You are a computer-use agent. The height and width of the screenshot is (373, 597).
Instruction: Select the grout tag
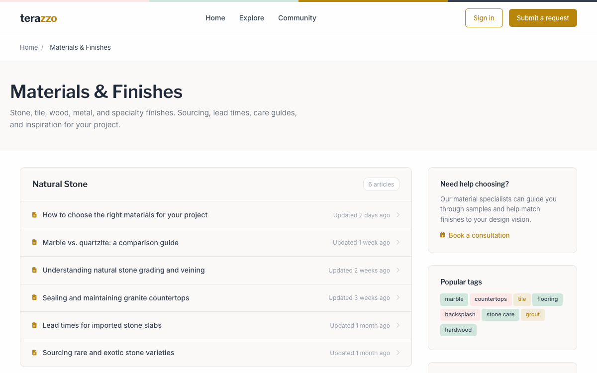(x=533, y=315)
